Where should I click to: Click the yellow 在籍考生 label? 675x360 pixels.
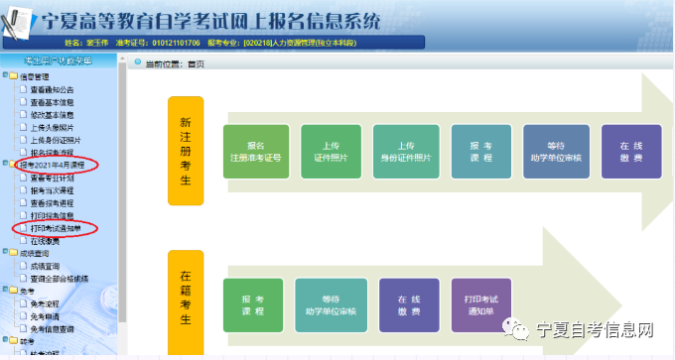[x=186, y=302]
